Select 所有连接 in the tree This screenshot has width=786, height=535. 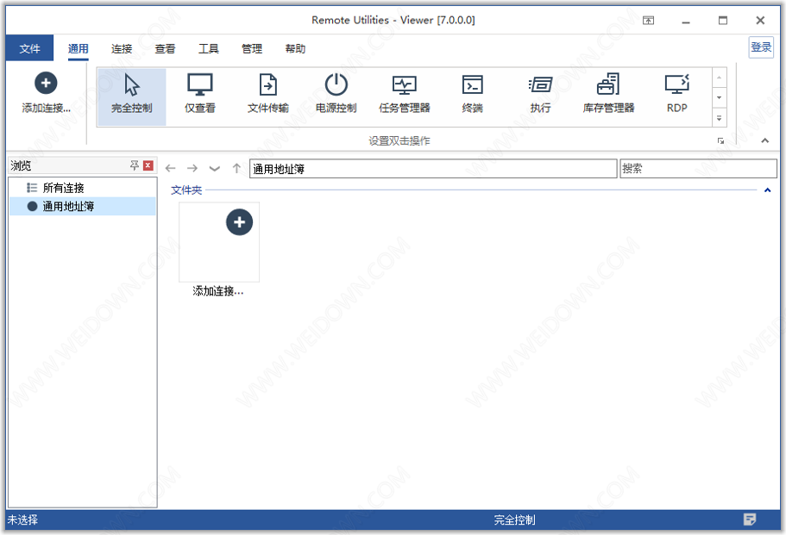pyautogui.click(x=83, y=188)
